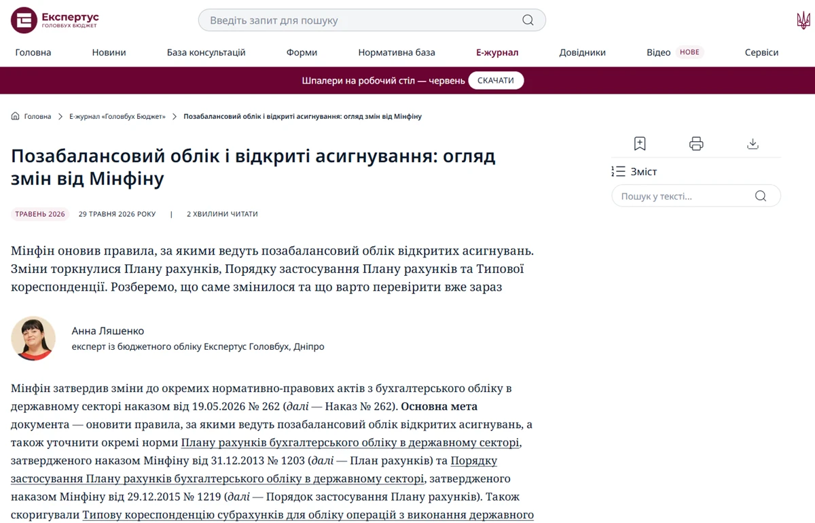Click author photo of Анна Ляшенко
Image resolution: width=815 pixels, height=523 pixels.
33,338
